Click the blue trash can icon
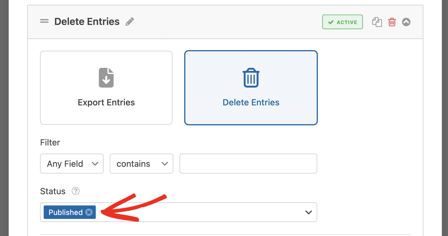The width and height of the screenshot is (448, 236). [251, 78]
